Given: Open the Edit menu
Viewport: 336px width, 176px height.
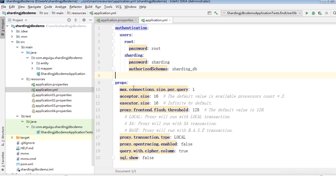Looking at the screenshot, I should pos(12,7).
